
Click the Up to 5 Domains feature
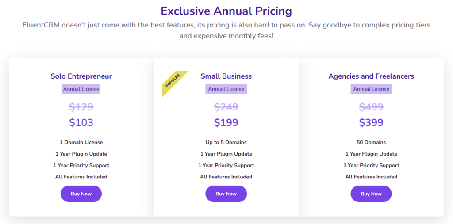[x=226, y=142]
